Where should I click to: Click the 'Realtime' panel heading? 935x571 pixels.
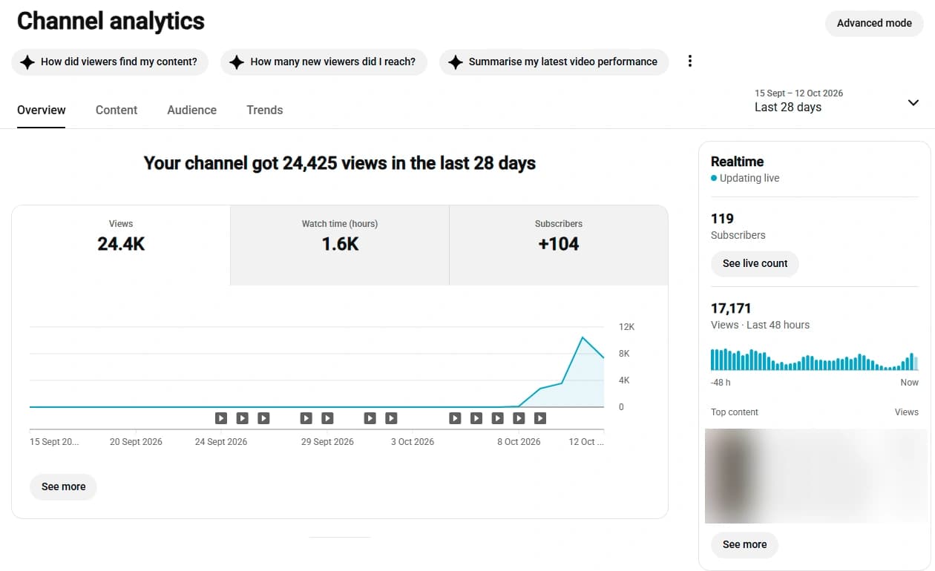(737, 161)
